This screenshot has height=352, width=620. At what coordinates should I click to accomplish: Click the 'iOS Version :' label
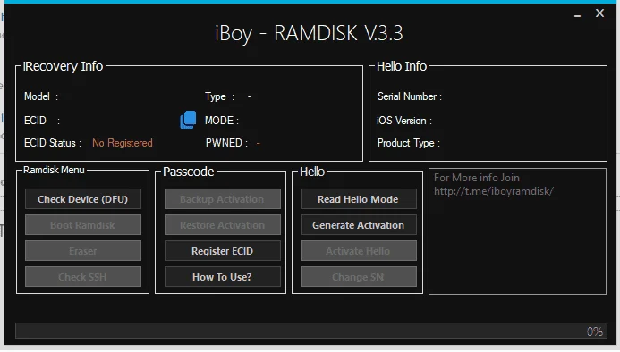404,120
